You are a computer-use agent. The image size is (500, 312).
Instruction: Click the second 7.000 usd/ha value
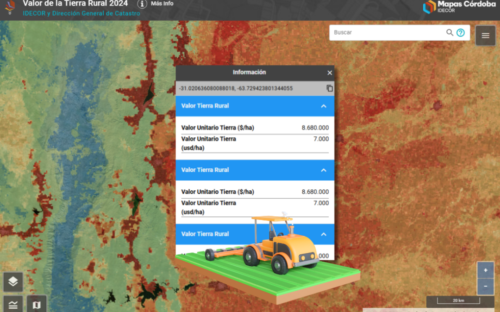pyautogui.click(x=321, y=203)
